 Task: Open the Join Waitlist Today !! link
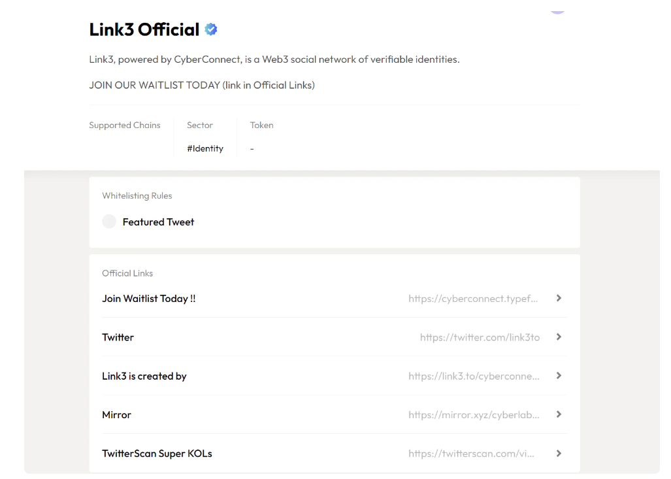tap(149, 299)
